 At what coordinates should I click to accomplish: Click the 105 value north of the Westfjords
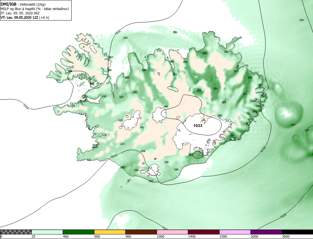point(125,38)
